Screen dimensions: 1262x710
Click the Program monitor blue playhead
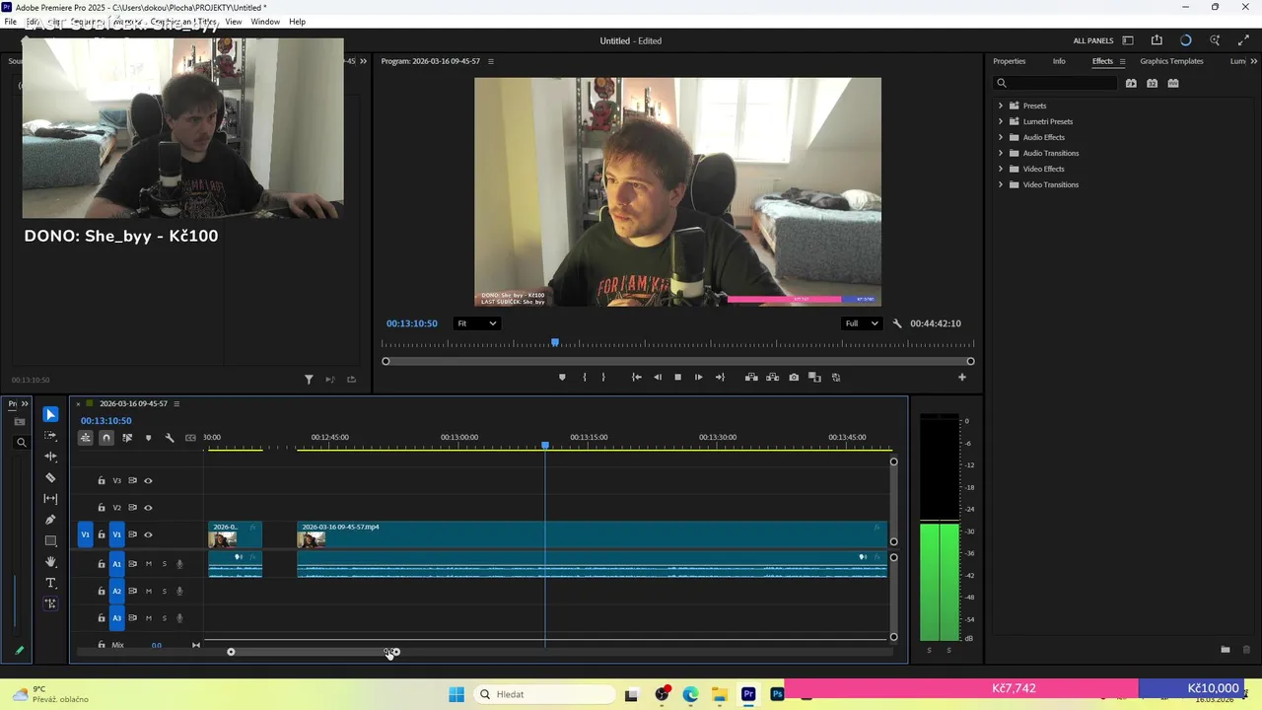(555, 342)
